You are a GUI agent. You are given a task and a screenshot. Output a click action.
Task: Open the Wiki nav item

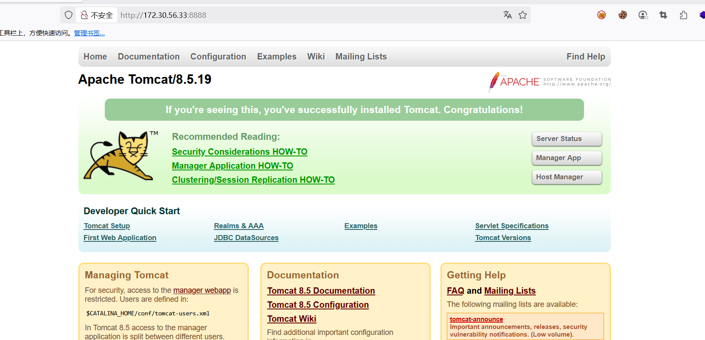(316, 57)
